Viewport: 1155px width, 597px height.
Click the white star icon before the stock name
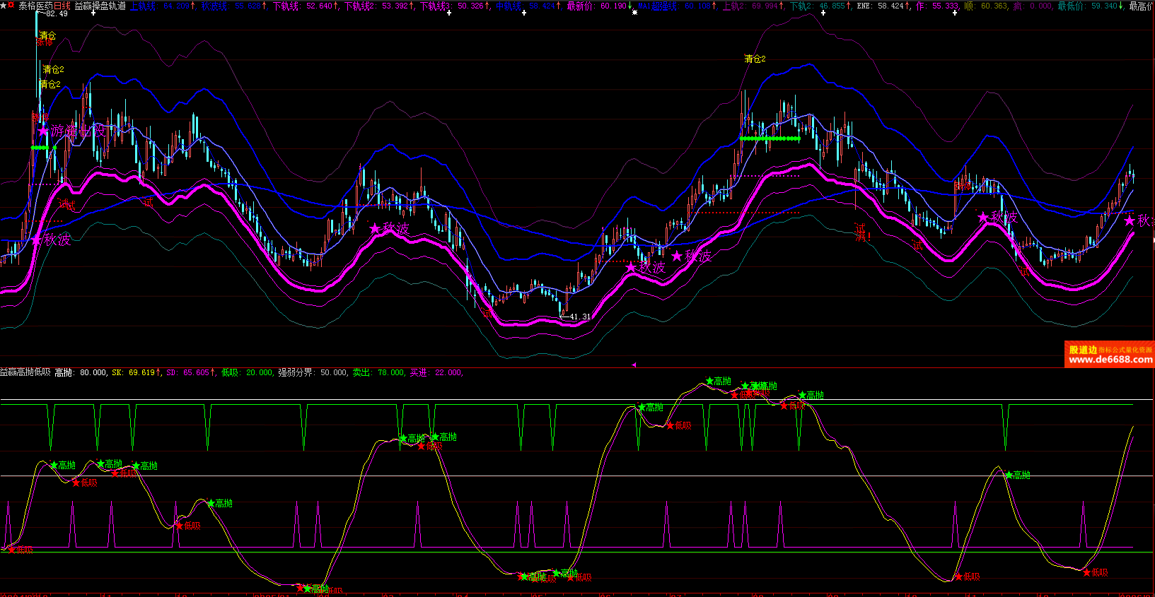pos(4,6)
